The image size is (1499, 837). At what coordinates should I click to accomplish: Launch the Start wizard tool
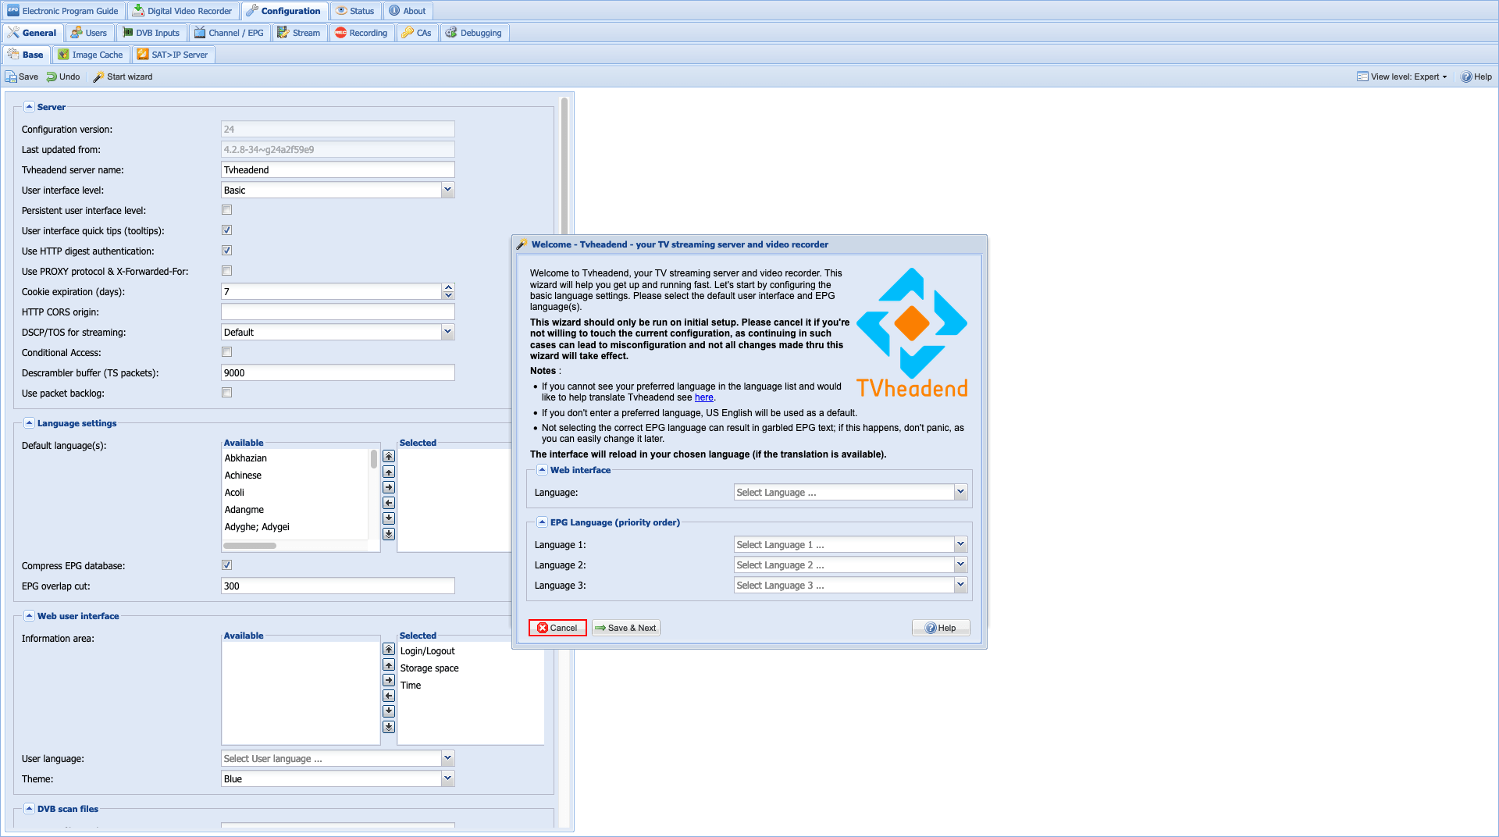pyautogui.click(x=123, y=77)
